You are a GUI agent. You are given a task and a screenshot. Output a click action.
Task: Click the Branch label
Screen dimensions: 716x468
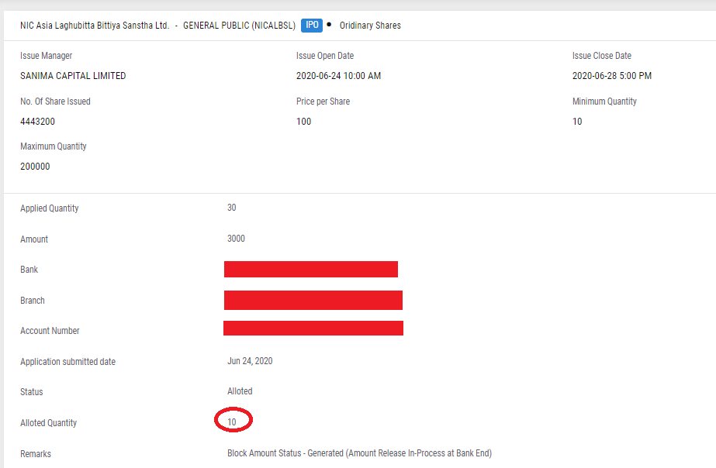[33, 301]
